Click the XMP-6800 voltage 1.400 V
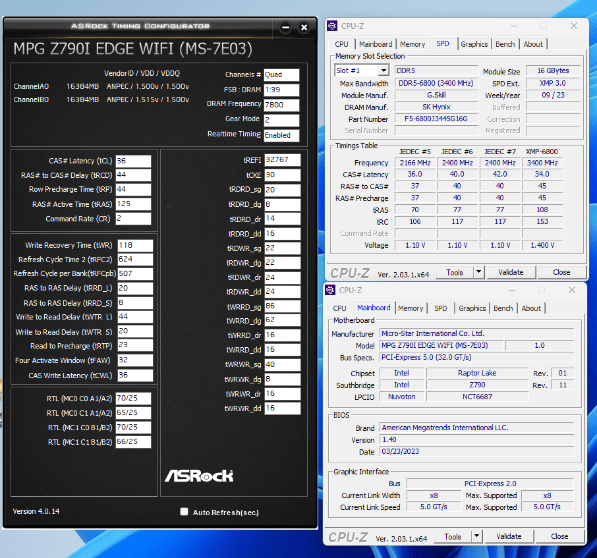The height and width of the screenshot is (558, 597). (542, 245)
